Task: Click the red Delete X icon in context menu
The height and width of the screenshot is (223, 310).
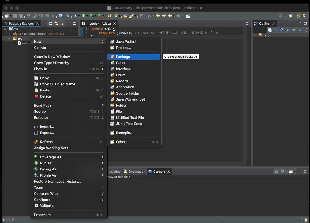Action: point(36,96)
